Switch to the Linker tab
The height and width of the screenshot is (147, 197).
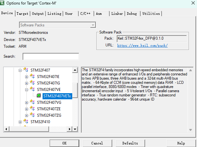pos(117,14)
